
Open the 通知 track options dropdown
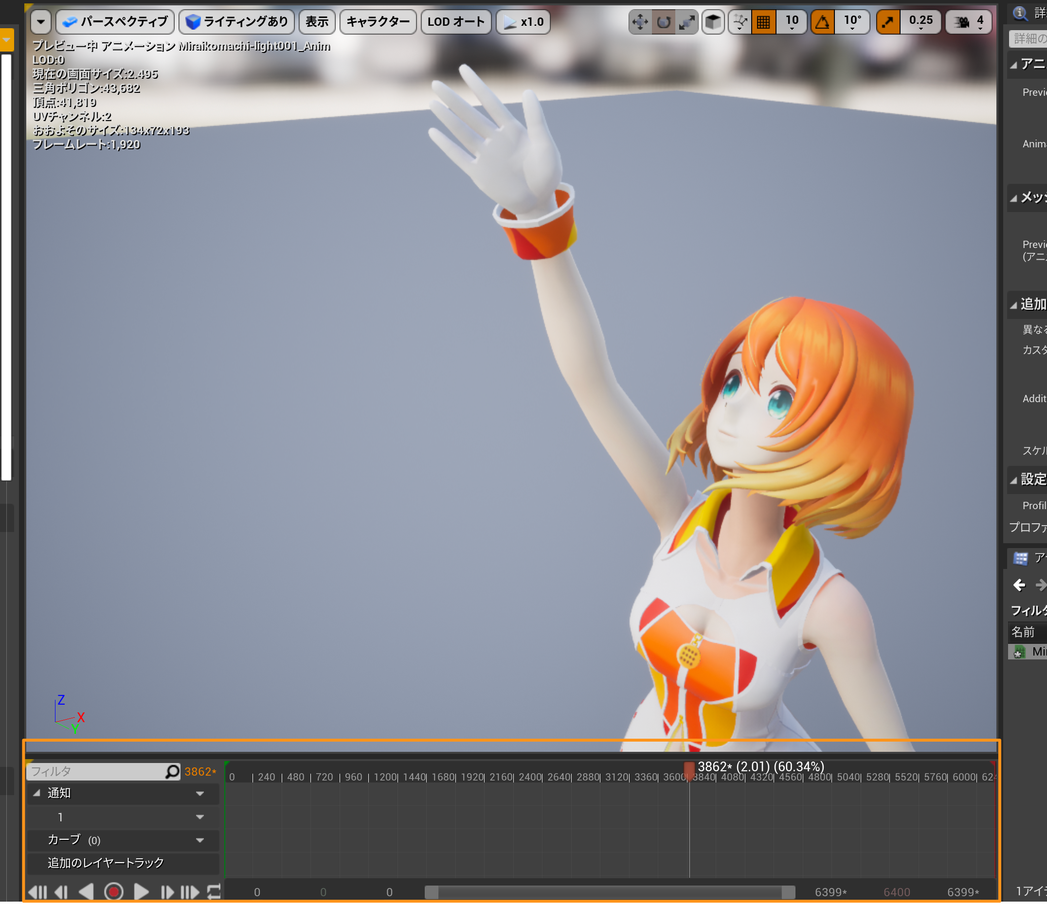click(200, 794)
